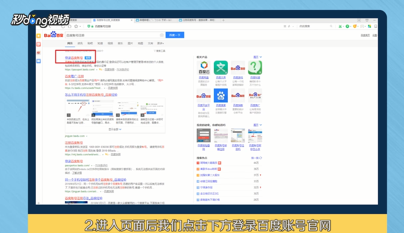Click the scissors screenshot toolbar icon

(340, 27)
